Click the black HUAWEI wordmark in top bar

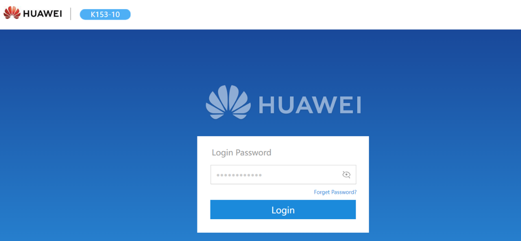click(42, 14)
